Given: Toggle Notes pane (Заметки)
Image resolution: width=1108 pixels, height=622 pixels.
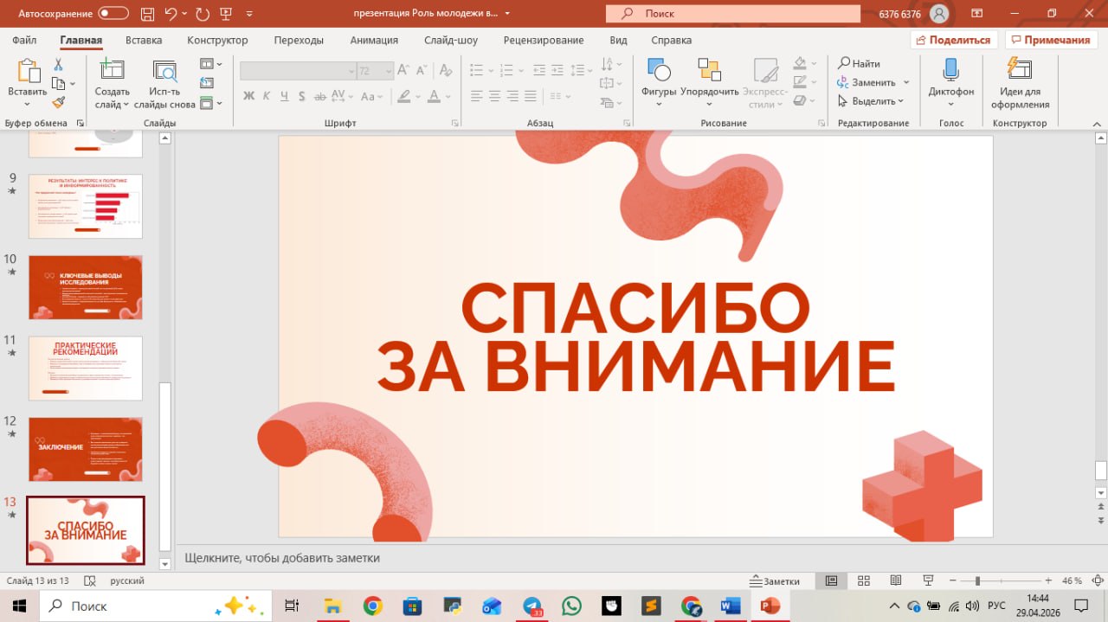Looking at the screenshot, I should coord(775,580).
